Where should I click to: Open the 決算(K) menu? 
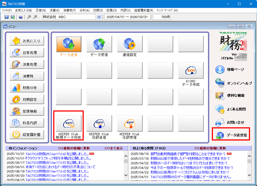55,10
